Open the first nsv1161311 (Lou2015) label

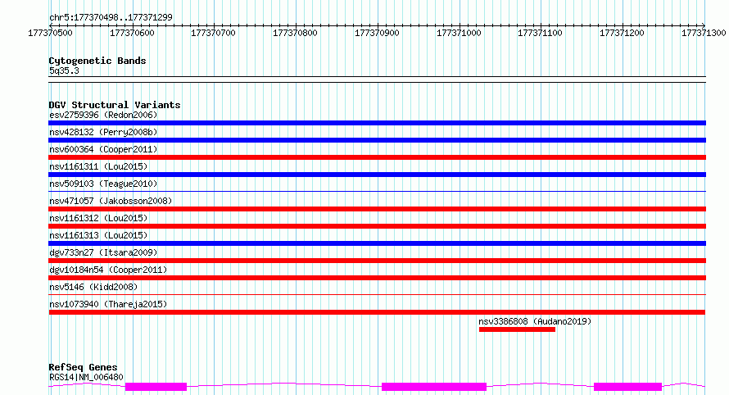pos(98,166)
